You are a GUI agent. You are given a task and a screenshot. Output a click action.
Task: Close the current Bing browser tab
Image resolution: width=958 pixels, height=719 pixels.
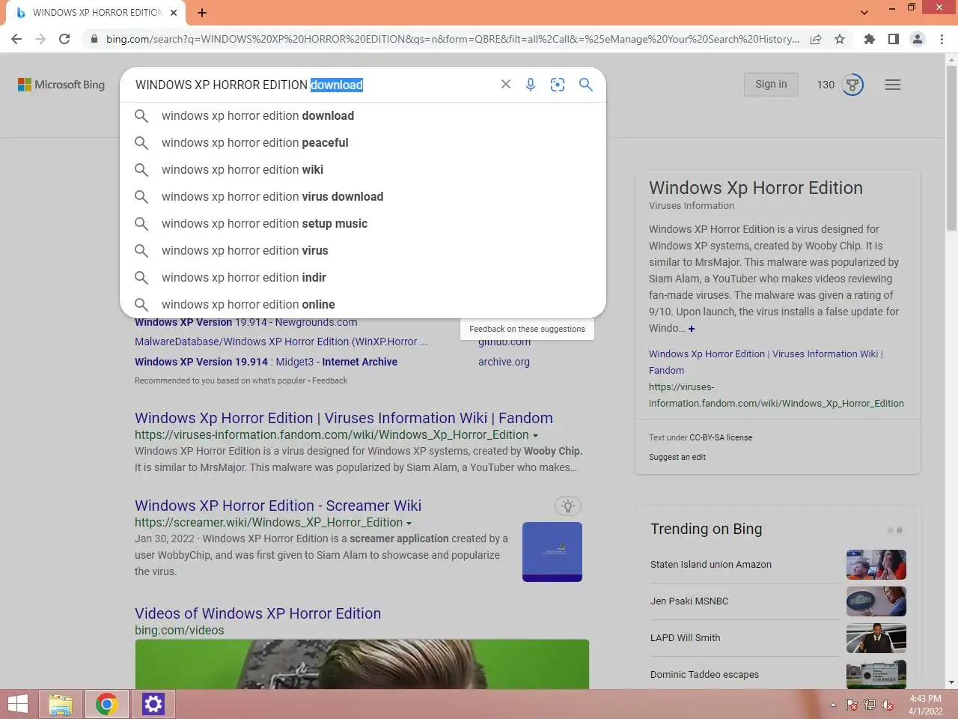(x=174, y=13)
